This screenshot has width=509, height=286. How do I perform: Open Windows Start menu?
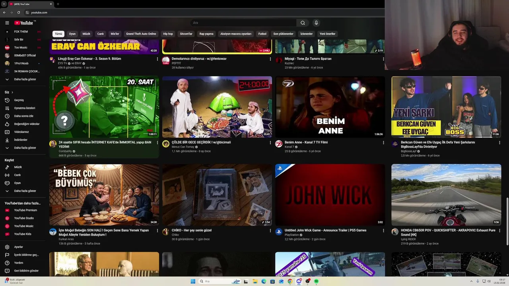[x=193, y=281]
